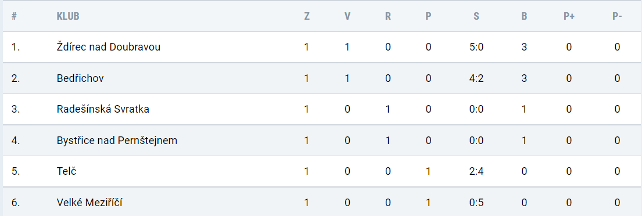This screenshot has width=642, height=216.
Task: Click the V wins column header
Action: 347,16
